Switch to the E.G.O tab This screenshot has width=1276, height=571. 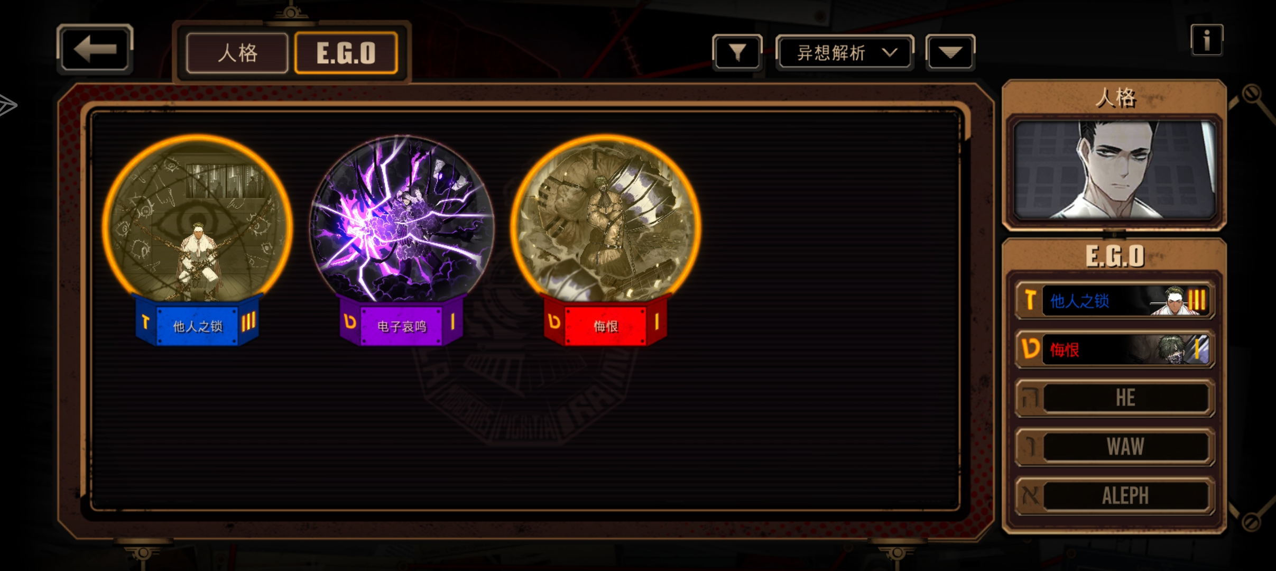click(x=346, y=53)
